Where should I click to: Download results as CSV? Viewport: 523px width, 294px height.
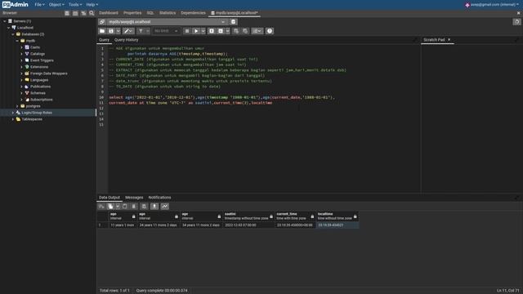154,207
